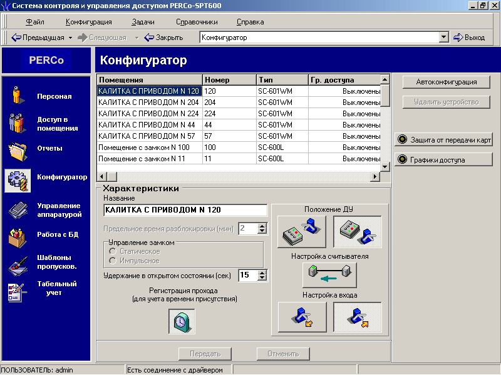This screenshot has height=375, width=501.
Task: Select the Статическое radio option
Action: (113, 251)
